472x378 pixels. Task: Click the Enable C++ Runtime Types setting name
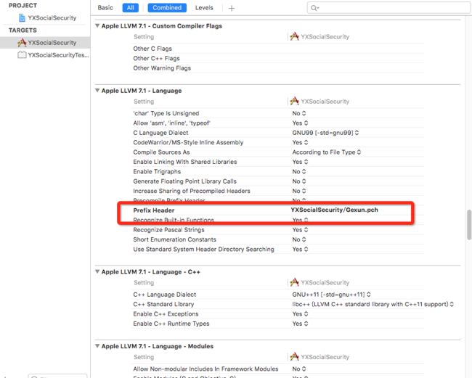171,324
